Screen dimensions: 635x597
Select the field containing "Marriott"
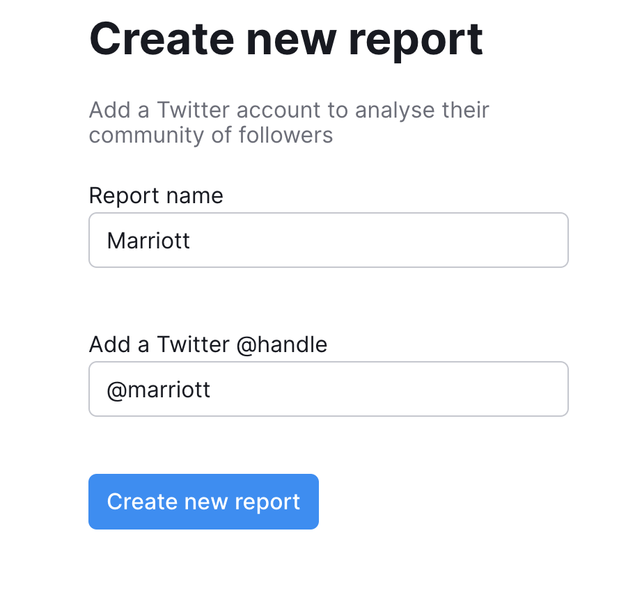click(x=328, y=240)
